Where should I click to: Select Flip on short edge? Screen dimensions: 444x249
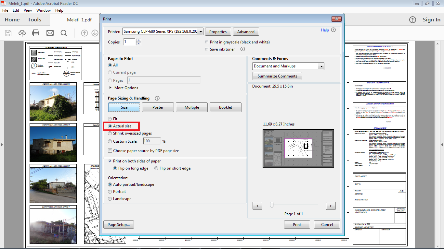(156, 168)
